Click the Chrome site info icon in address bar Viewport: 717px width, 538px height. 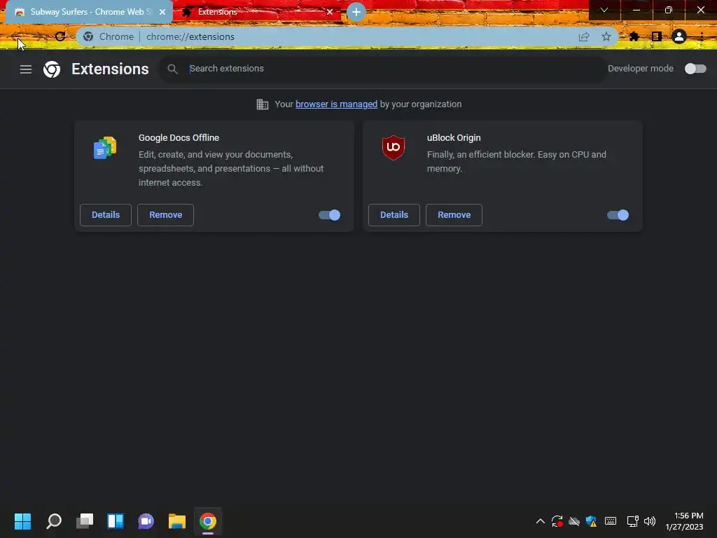(x=88, y=36)
